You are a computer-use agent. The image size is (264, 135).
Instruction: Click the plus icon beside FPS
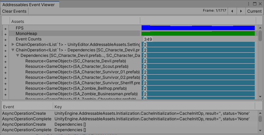point(5,29)
